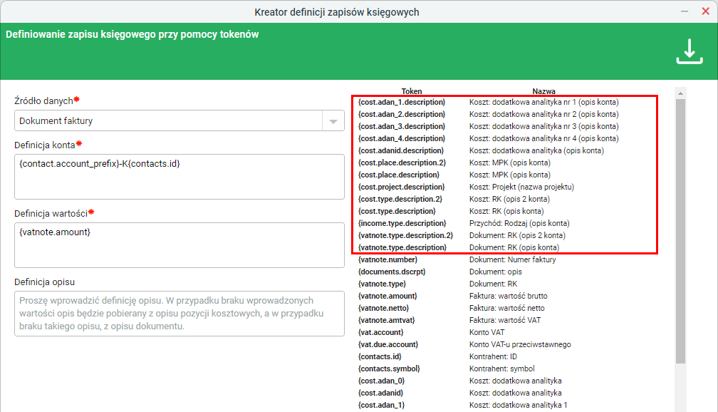The width and height of the screenshot is (718, 412).
Task: Select token {contacts.id} in token list
Action: (x=380, y=357)
